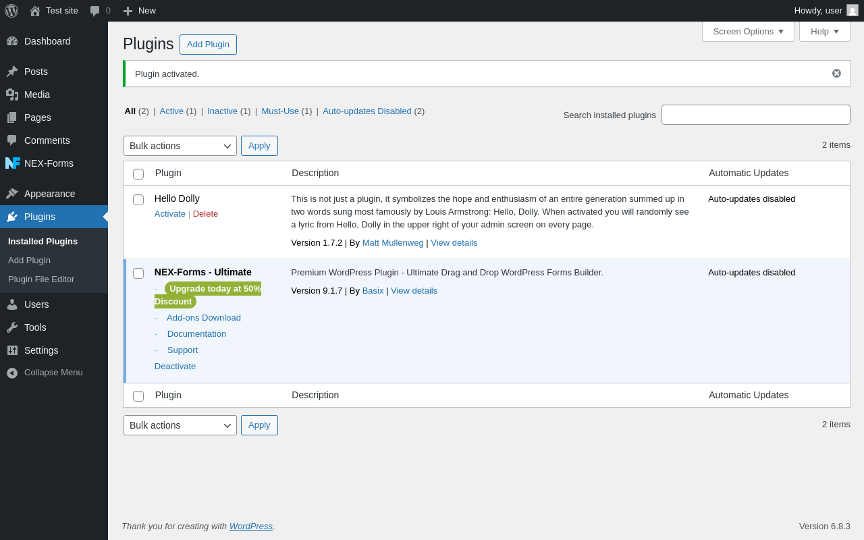Open the top Bulk actions dropdown

(180, 146)
